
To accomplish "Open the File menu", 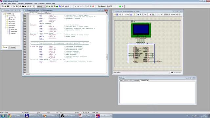I will pos(2,4).
